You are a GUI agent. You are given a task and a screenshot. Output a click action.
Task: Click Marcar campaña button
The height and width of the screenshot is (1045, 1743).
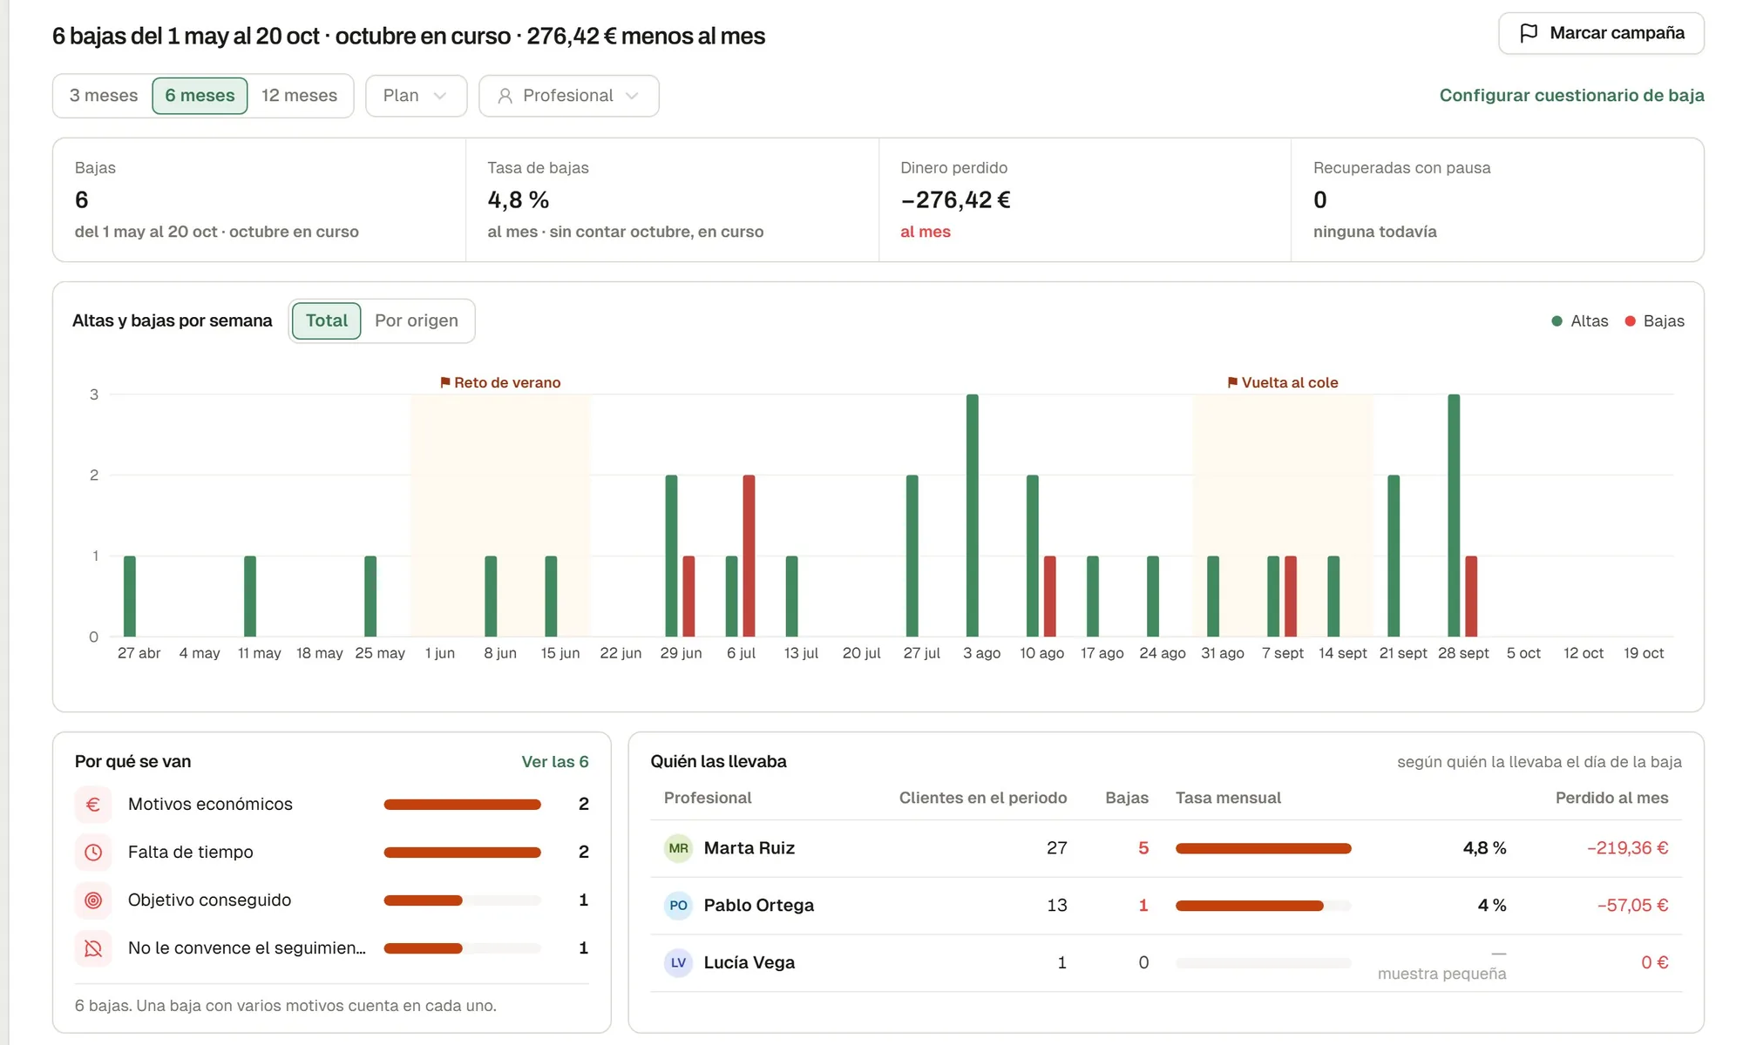(1601, 33)
